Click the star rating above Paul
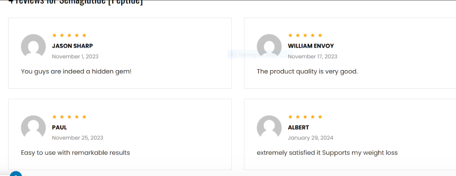The height and width of the screenshot is (176, 456). 69,117
